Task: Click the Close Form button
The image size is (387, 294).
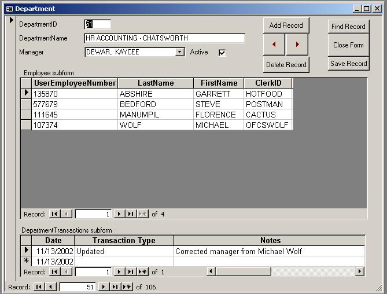Action: click(348, 45)
